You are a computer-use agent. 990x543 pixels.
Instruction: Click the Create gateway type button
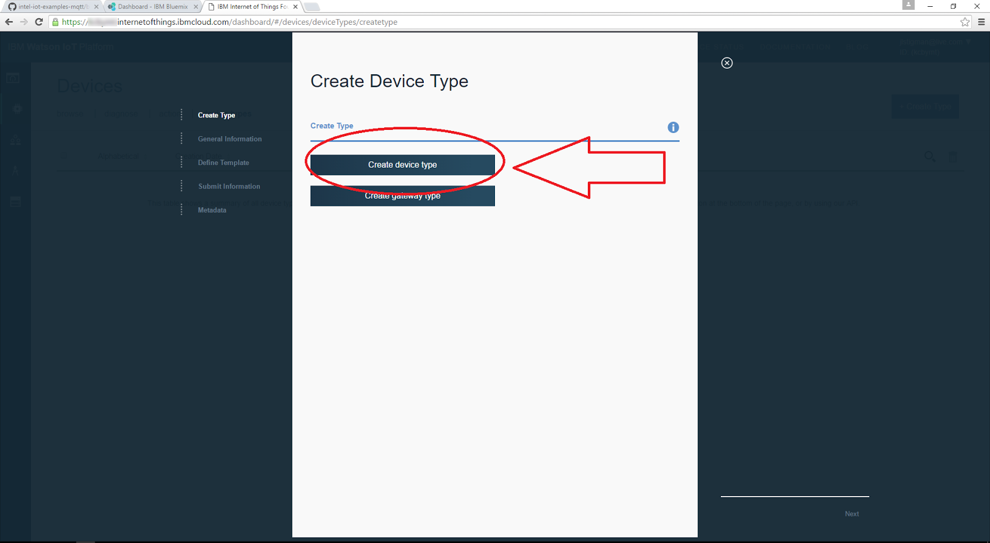[x=402, y=196]
